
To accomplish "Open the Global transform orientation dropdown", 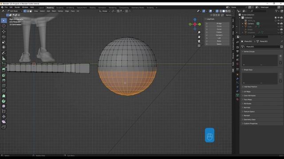I will [105, 11].
